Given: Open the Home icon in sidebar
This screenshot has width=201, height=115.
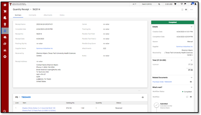Looking at the screenshot, I should tap(5, 5).
